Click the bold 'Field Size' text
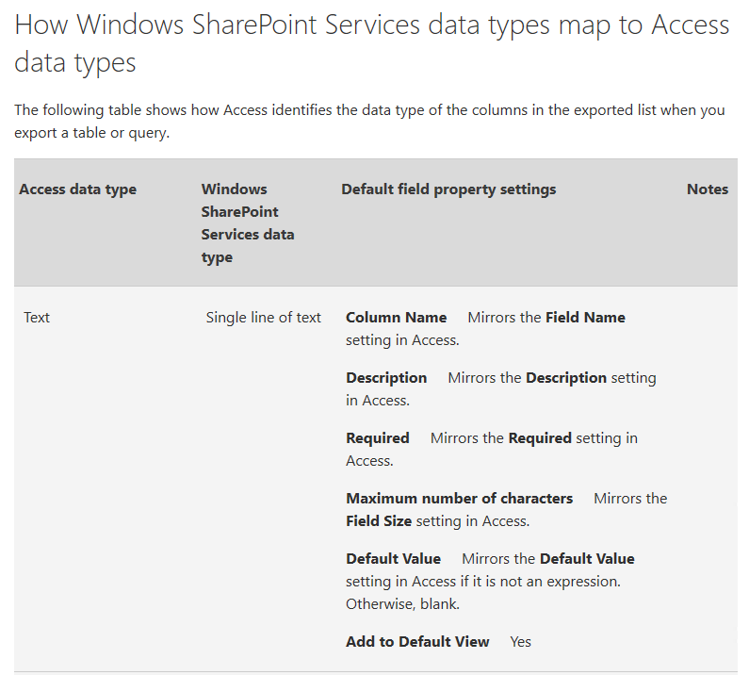 [x=379, y=521]
